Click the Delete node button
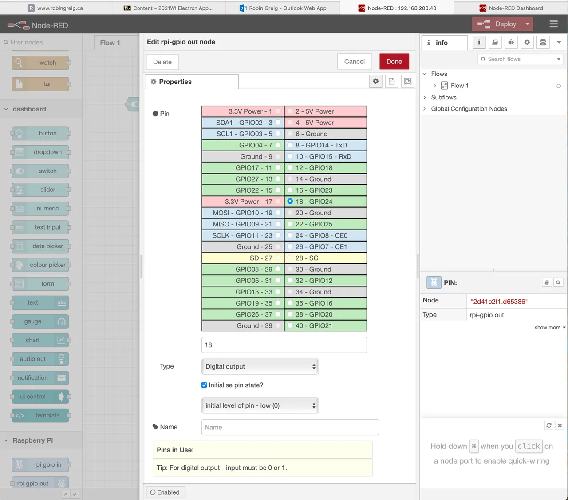Screen dimensions: 568x500 coord(162,62)
